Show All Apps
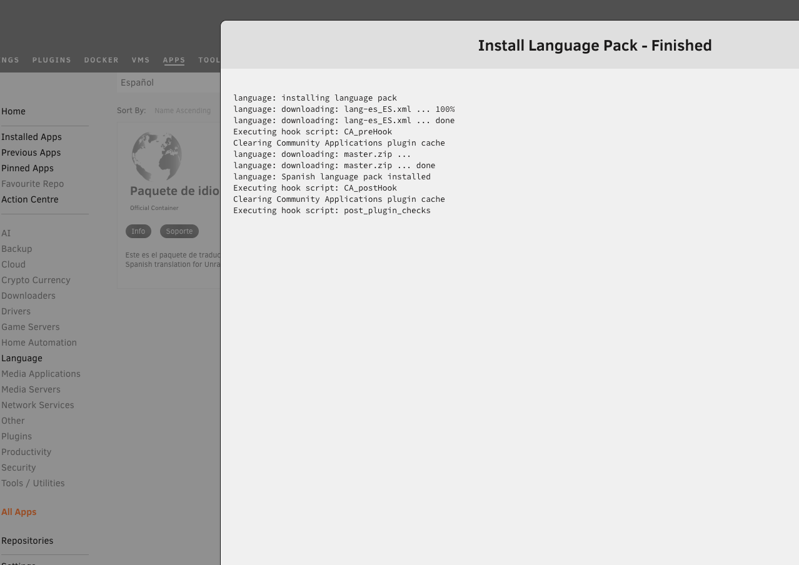The height and width of the screenshot is (565, 799). point(19,512)
